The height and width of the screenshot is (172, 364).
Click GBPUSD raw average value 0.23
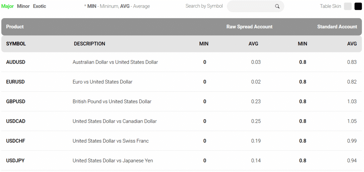point(256,101)
